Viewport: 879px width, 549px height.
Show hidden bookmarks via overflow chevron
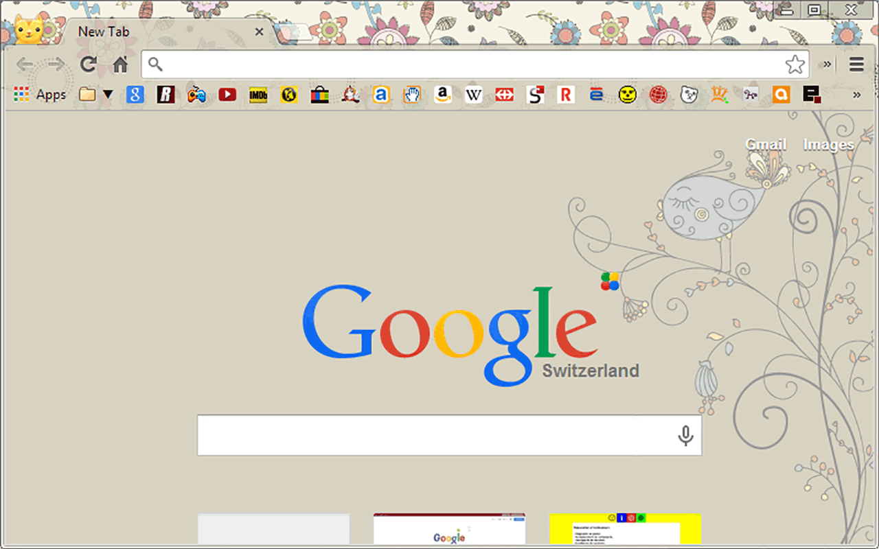point(856,95)
